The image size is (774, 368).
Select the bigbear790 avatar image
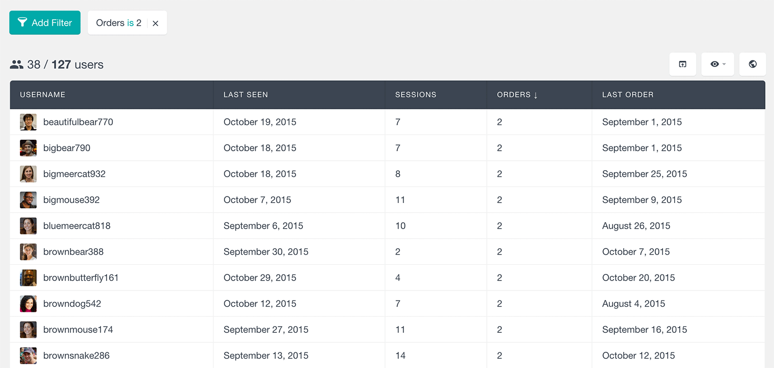click(x=28, y=148)
